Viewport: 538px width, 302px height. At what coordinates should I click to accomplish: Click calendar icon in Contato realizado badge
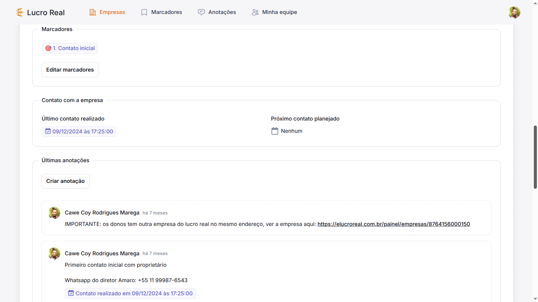(x=71, y=293)
